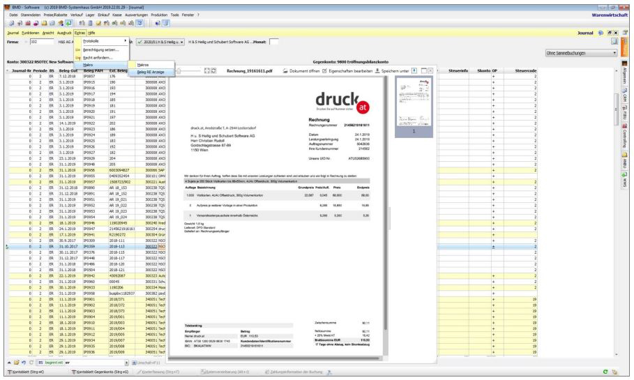Click the pin icon right of Speichern unter

pos(414,70)
